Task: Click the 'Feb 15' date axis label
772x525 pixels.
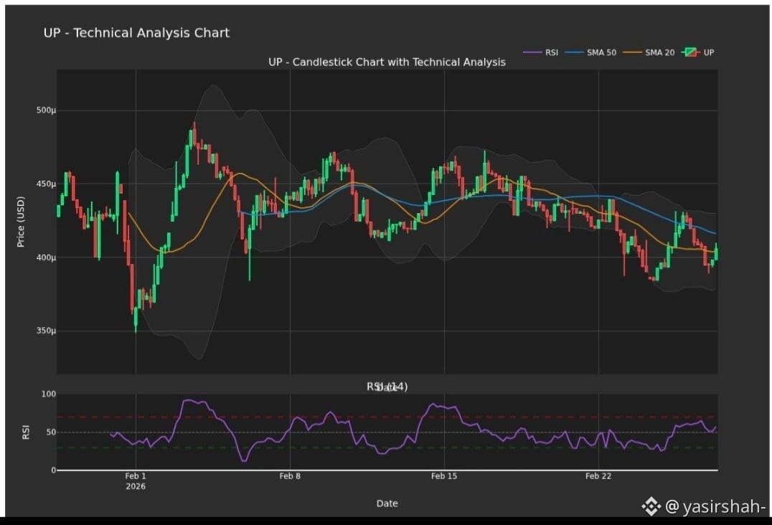Action: pos(444,476)
